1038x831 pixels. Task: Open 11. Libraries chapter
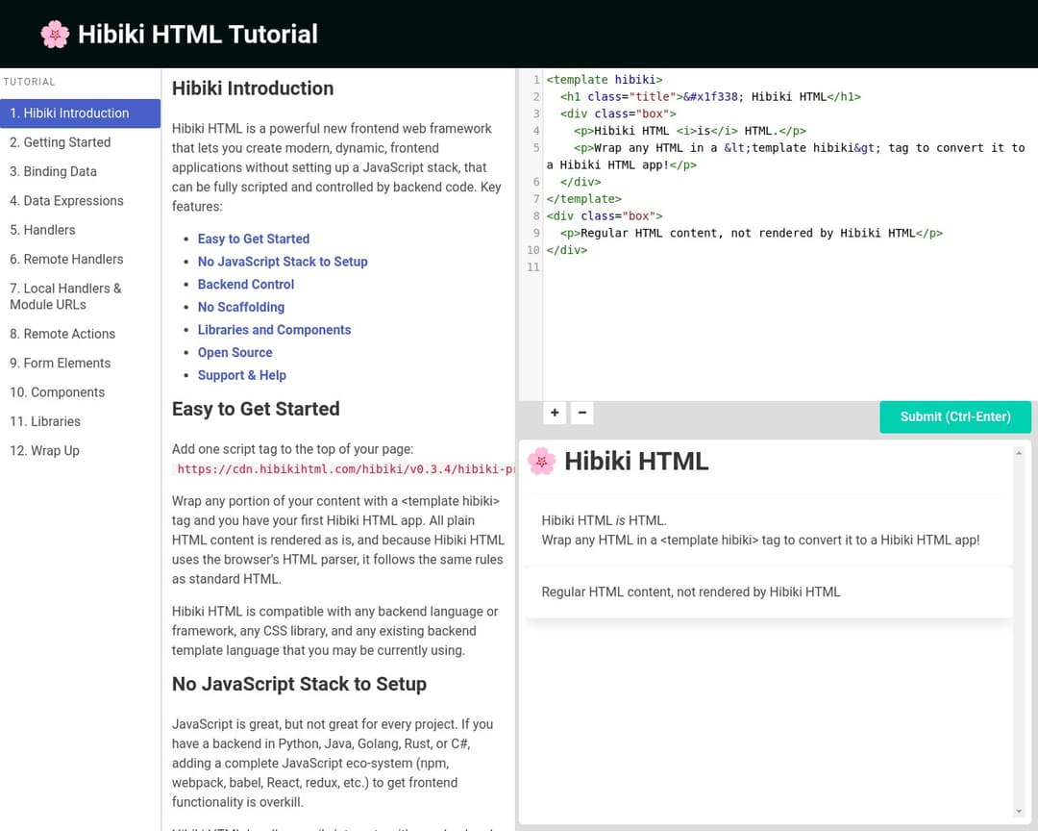[80, 421]
